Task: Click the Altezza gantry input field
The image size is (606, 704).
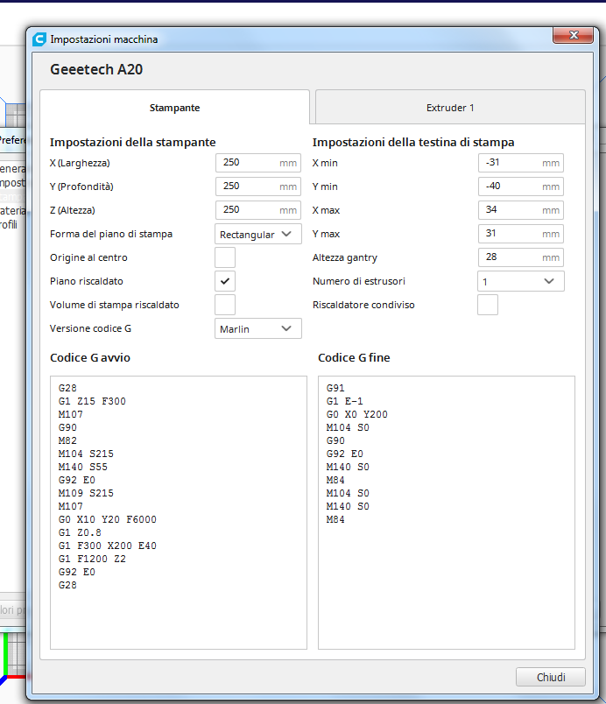Action: [511, 257]
